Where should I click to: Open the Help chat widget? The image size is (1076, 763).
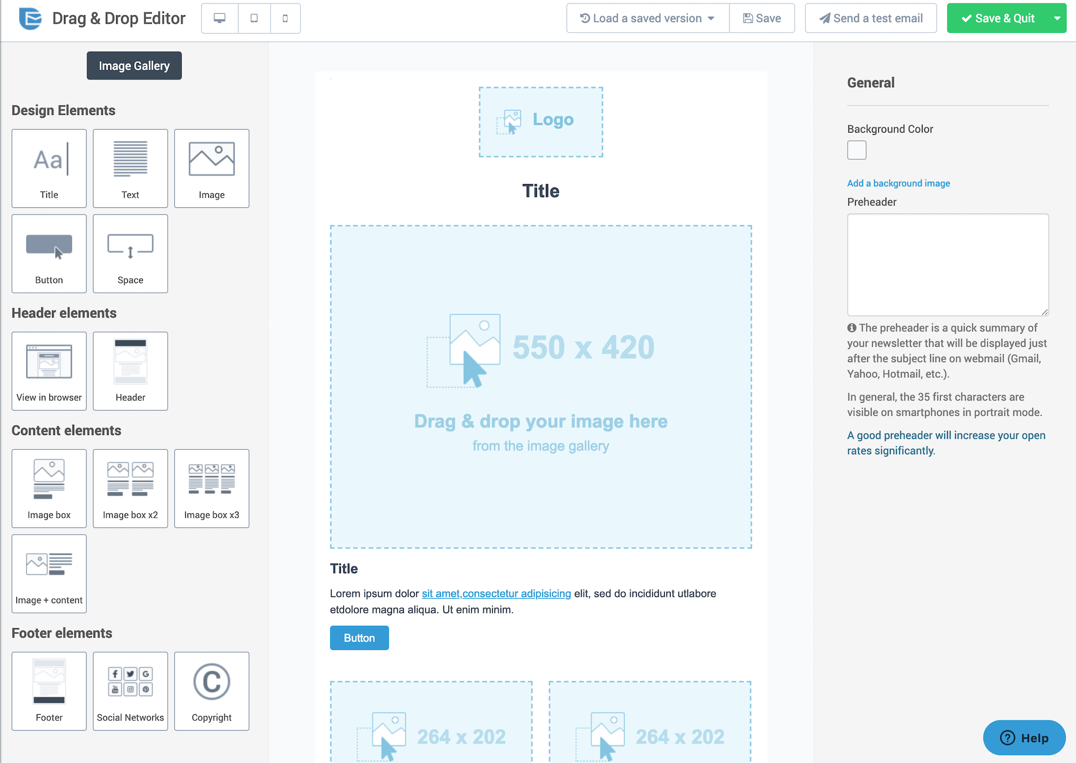(1024, 738)
